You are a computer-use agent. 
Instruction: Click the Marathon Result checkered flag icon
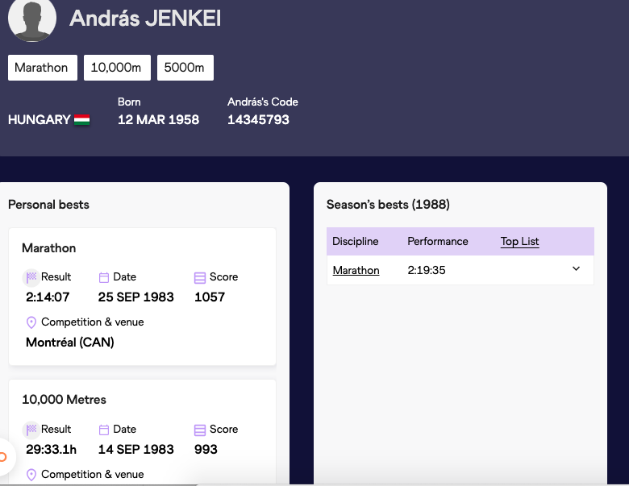(31, 277)
